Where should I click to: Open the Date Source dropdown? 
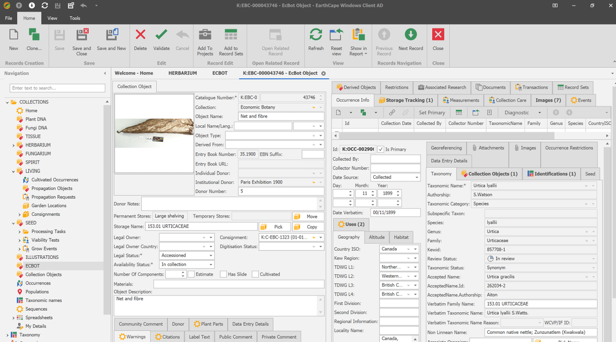tap(416, 177)
